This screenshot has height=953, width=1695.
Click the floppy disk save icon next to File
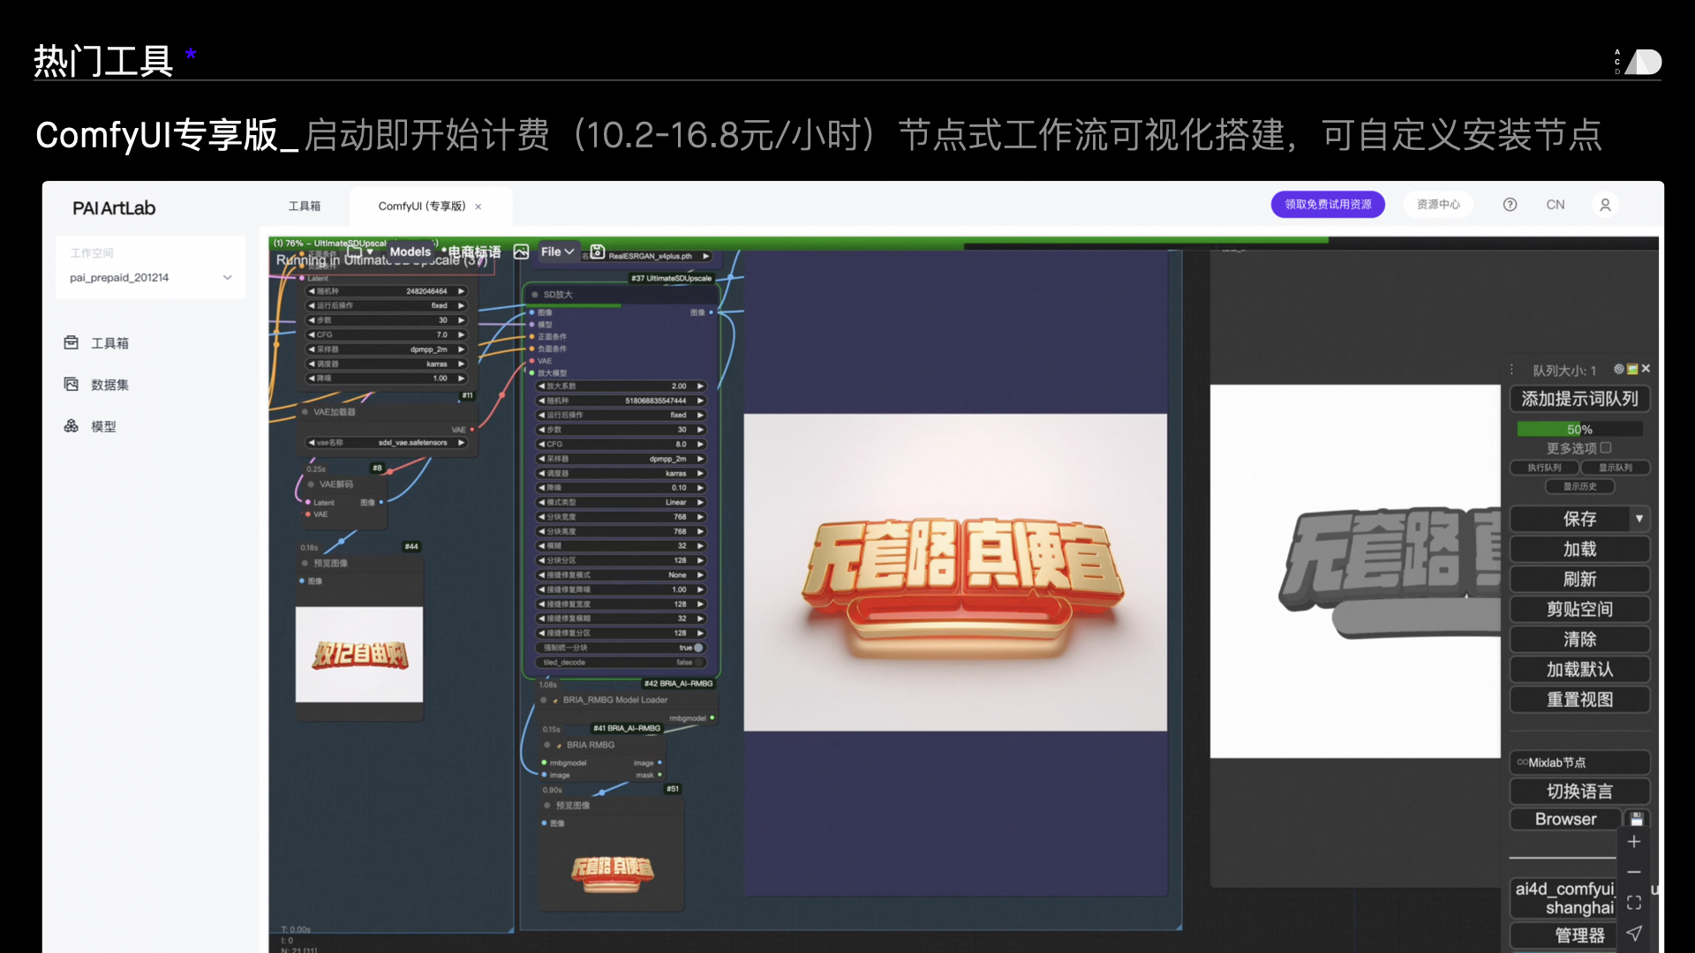pos(598,251)
